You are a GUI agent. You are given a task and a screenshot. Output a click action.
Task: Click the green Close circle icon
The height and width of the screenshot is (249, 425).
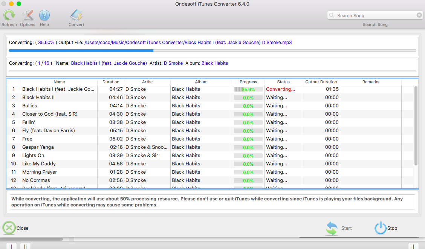(9, 228)
